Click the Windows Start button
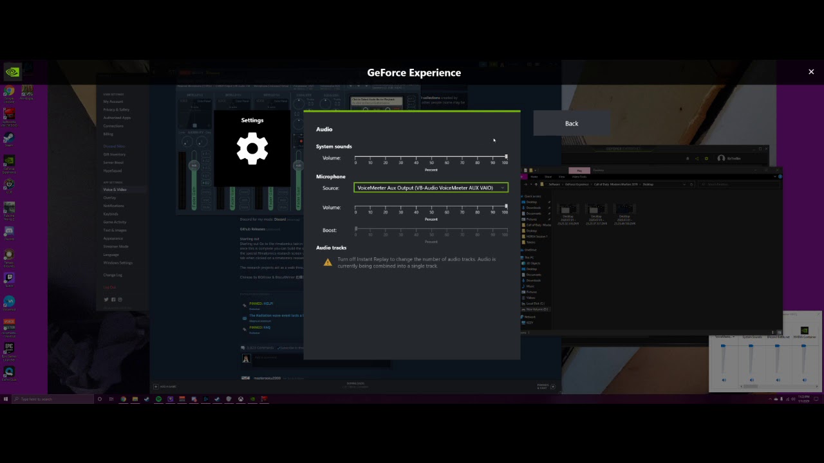824x463 pixels. click(x=6, y=399)
